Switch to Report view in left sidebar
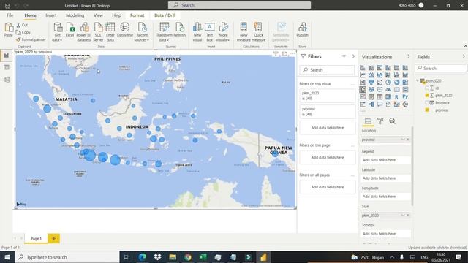 7,56
